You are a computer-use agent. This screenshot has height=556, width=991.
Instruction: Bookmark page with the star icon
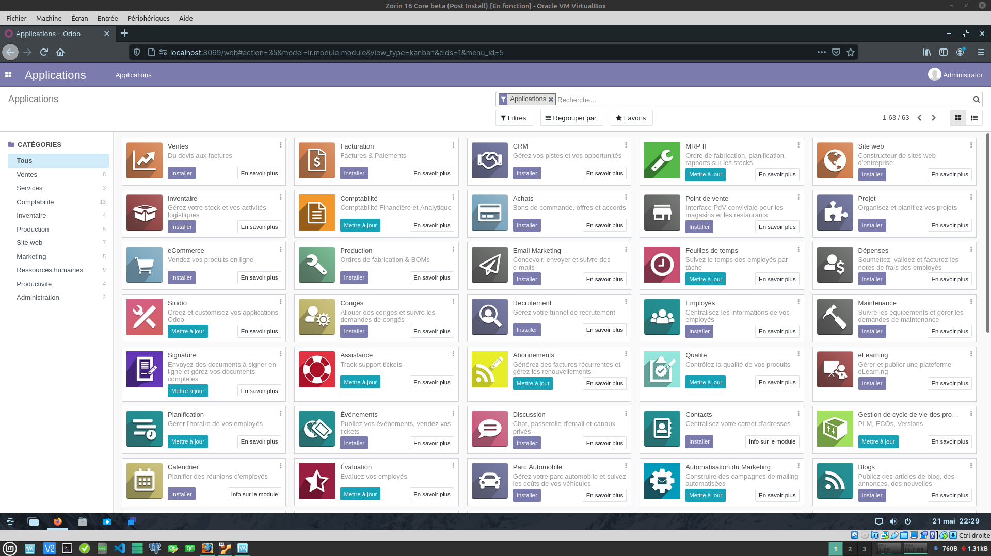(x=851, y=52)
